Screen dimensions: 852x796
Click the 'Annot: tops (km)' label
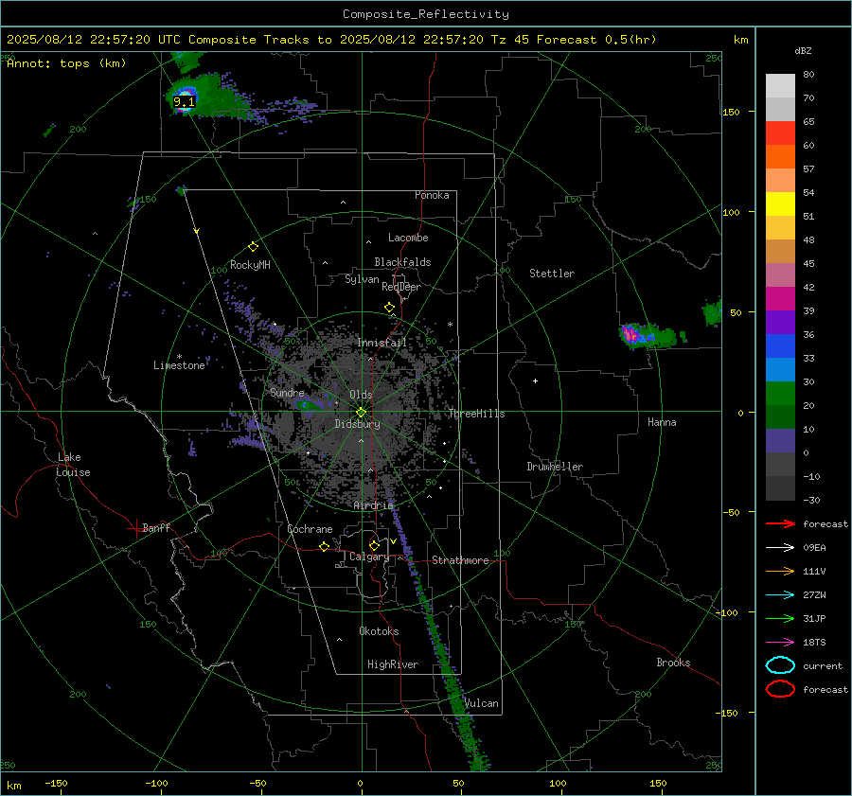(x=66, y=63)
